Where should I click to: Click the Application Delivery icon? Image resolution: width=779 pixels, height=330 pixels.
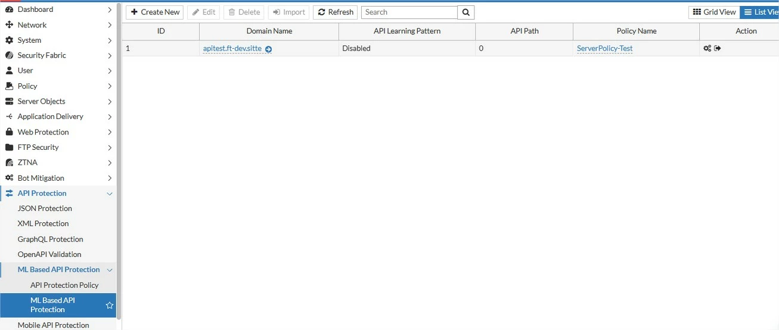9,117
